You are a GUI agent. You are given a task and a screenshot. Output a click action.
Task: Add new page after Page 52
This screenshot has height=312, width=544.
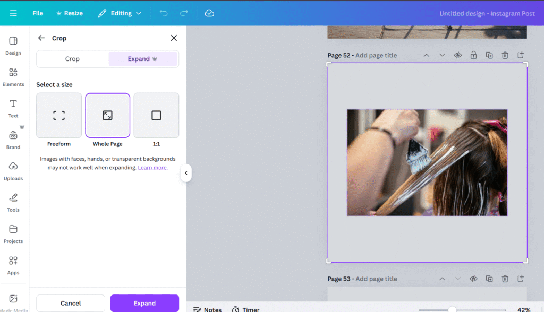521,55
